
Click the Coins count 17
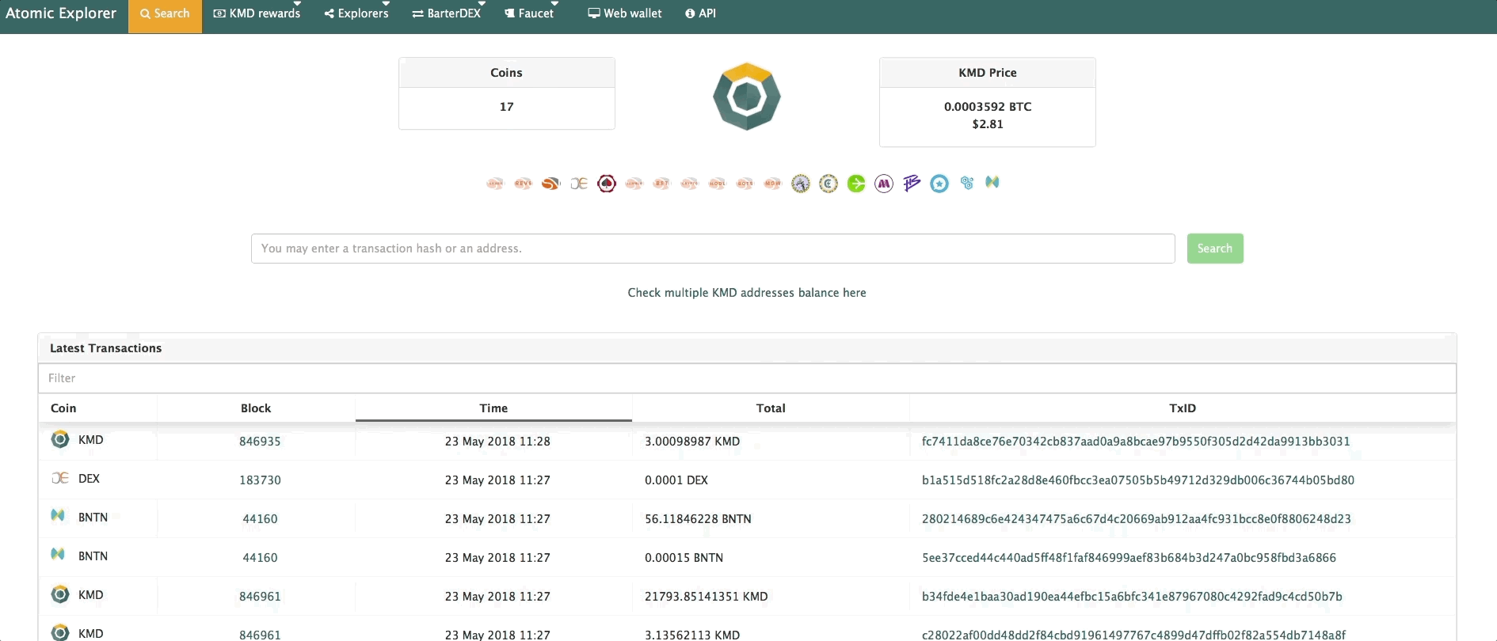click(x=507, y=107)
